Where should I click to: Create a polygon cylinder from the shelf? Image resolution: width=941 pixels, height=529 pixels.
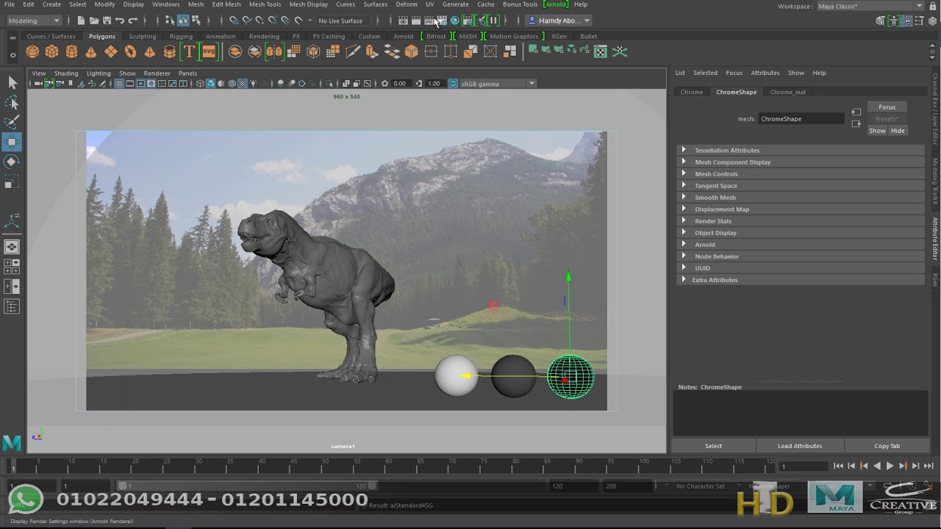coord(71,51)
